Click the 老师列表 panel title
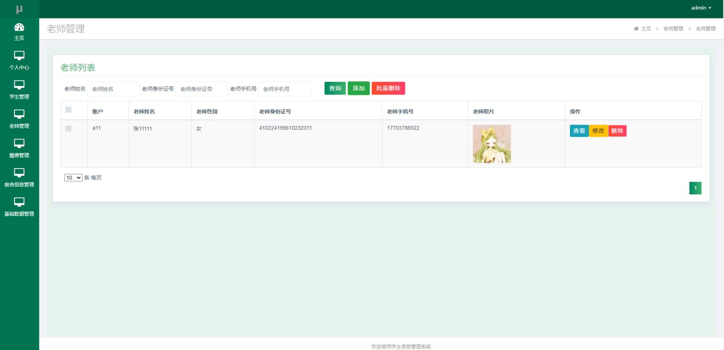The image size is (724, 350). [x=78, y=68]
